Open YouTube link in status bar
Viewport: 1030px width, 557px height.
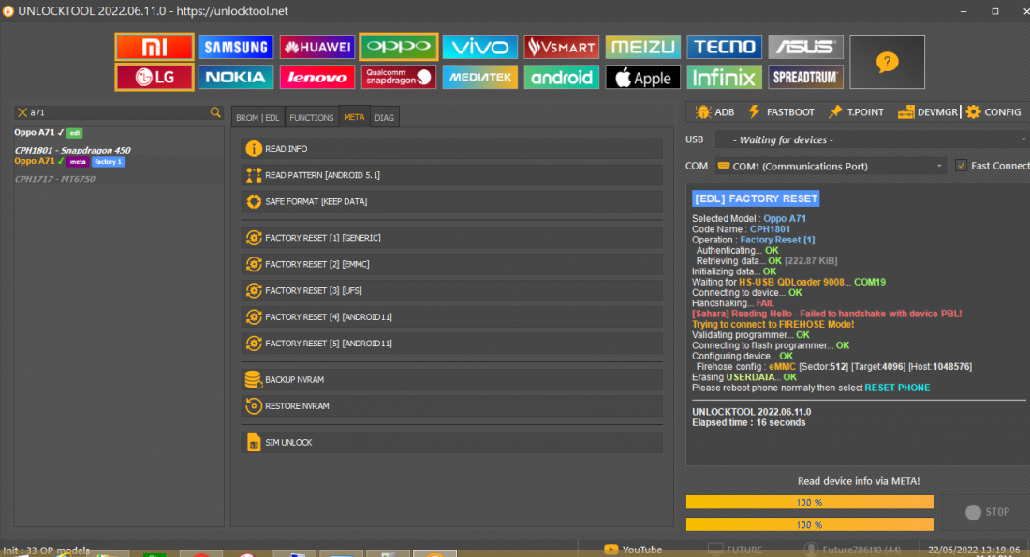[633, 550]
